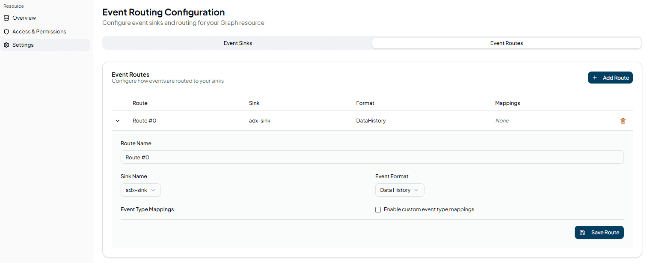Open Overview page from sidebar label
The image size is (647, 263).
[x=24, y=18]
